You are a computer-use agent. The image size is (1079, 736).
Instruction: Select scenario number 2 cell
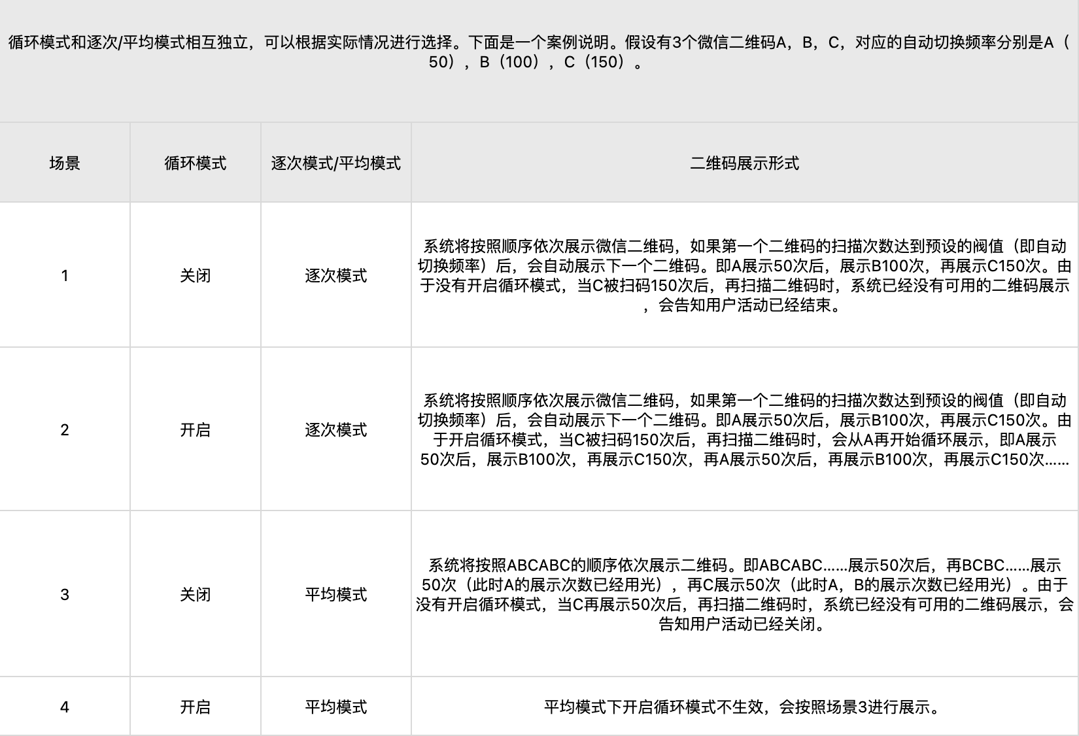[65, 430]
